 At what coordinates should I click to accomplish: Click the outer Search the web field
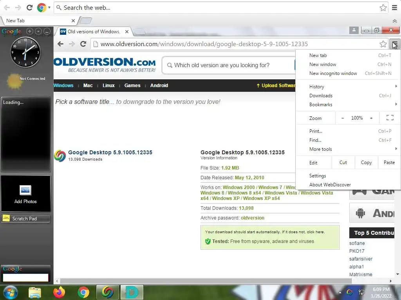(220, 8)
